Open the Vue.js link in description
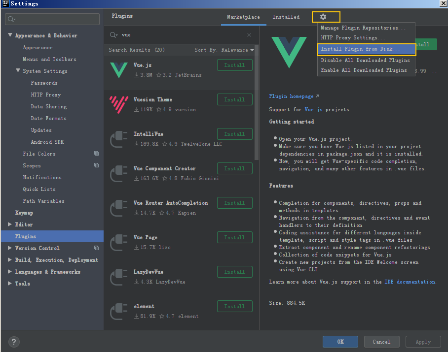This screenshot has height=352, width=448. 313,109
